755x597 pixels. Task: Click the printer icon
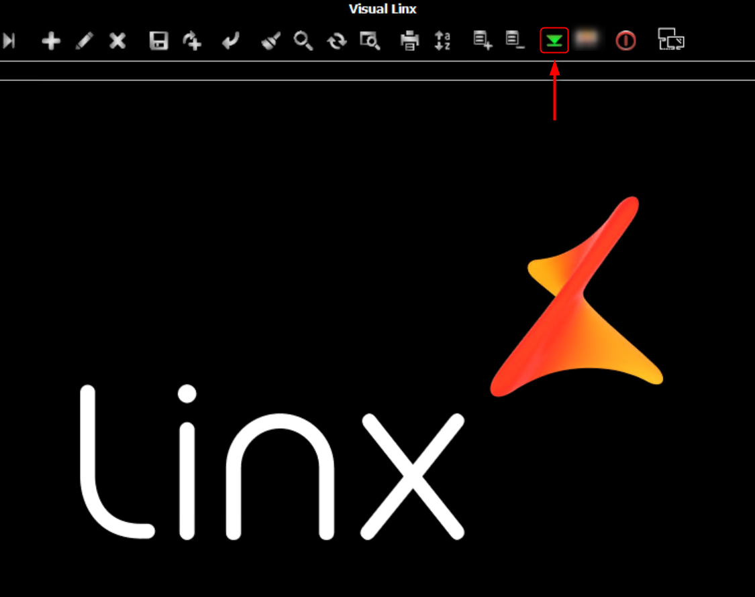[408, 40]
